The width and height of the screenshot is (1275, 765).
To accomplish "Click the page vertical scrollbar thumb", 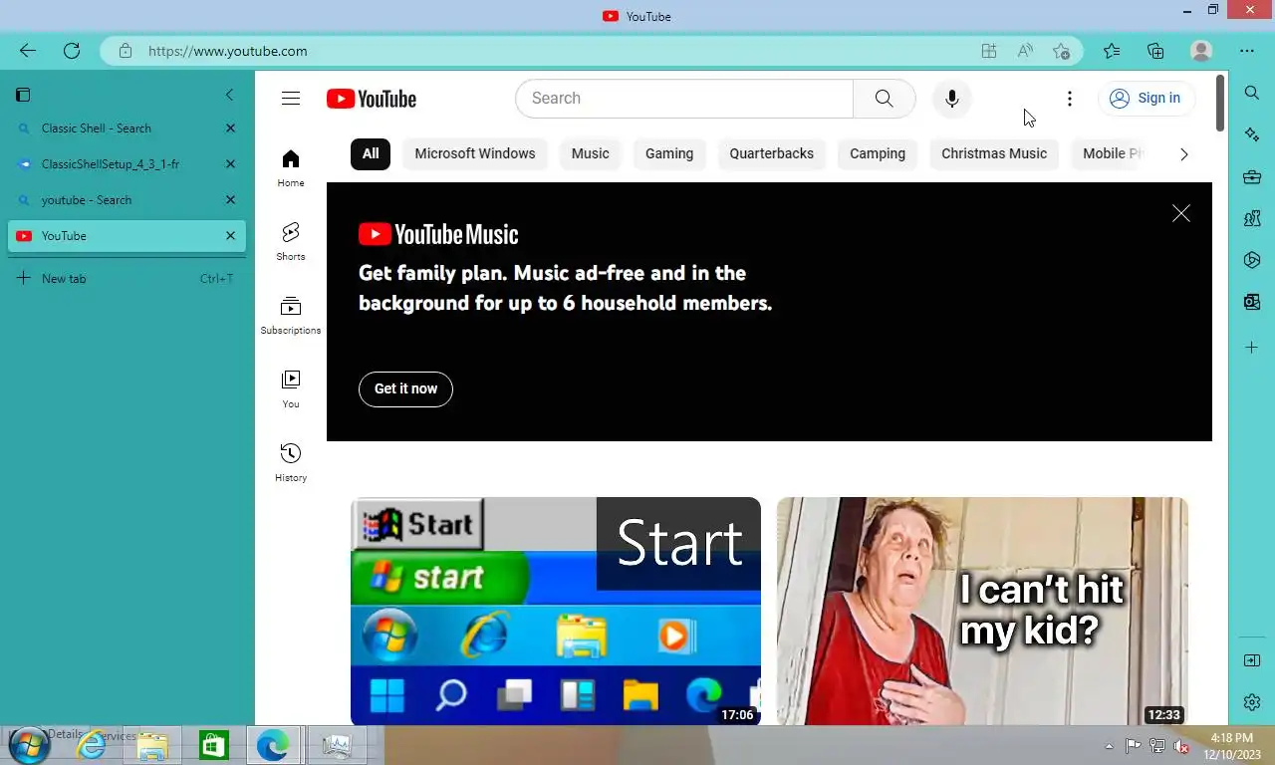I will [1220, 103].
